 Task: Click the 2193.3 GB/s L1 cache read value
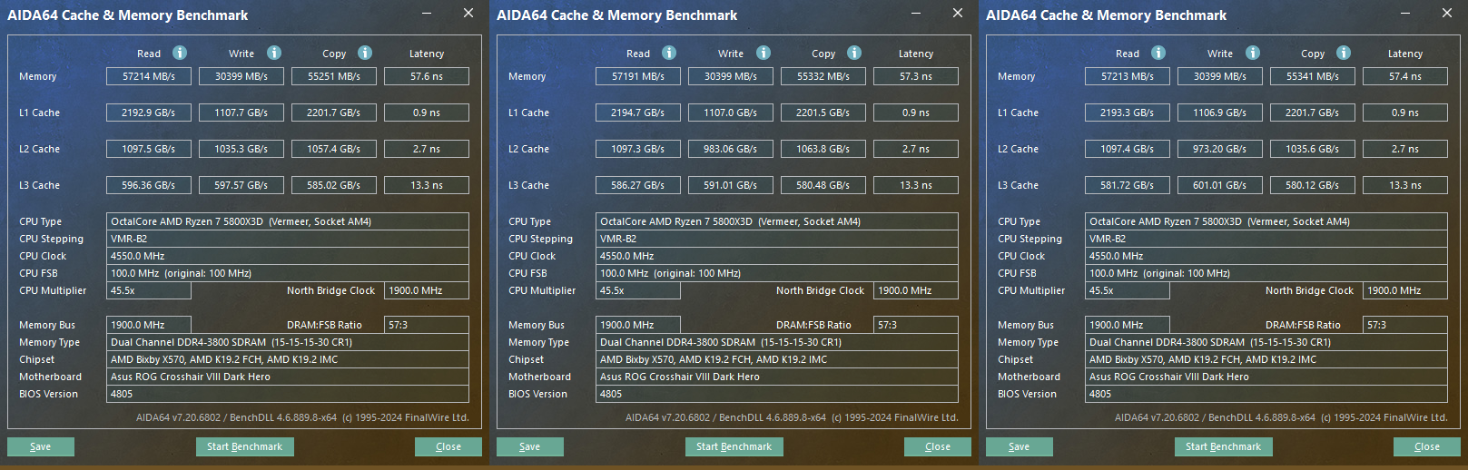[1128, 113]
